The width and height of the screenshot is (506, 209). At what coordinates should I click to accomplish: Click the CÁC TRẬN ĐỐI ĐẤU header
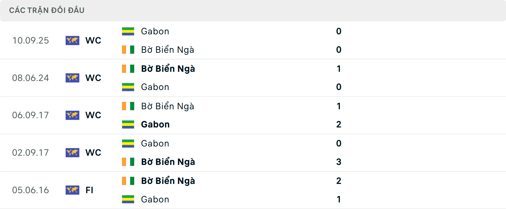pyautogui.click(x=47, y=10)
